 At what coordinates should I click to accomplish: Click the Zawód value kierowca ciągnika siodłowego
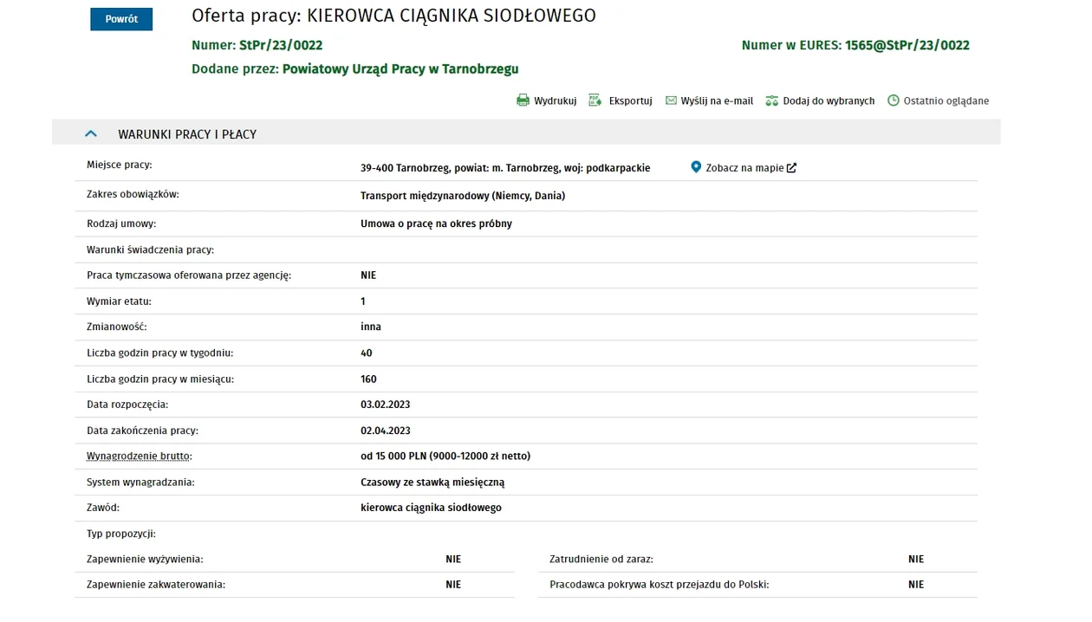[x=431, y=508]
